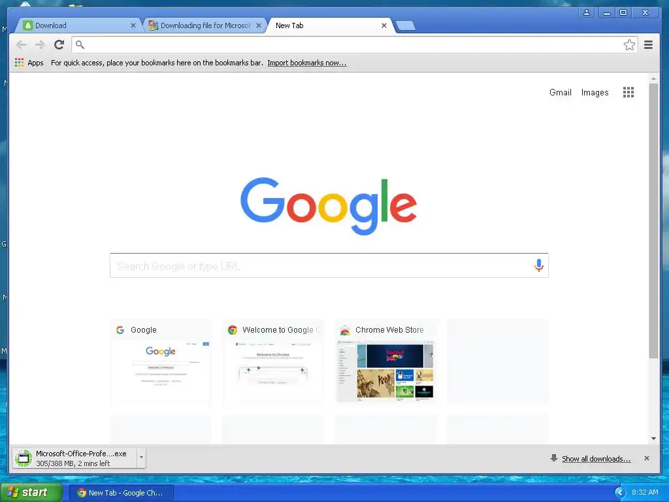
Task: Click the Microsoft Office exe download icon
Action: (x=24, y=458)
